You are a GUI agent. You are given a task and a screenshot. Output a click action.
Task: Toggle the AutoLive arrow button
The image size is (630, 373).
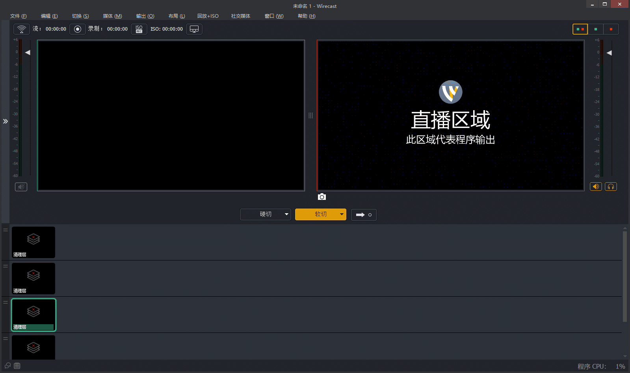pyautogui.click(x=364, y=214)
